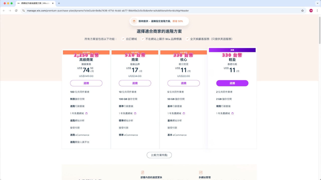Viewport: 321px width, 180px height.
Task: Open 比較方案特點 comparison button
Action: tap(159, 155)
